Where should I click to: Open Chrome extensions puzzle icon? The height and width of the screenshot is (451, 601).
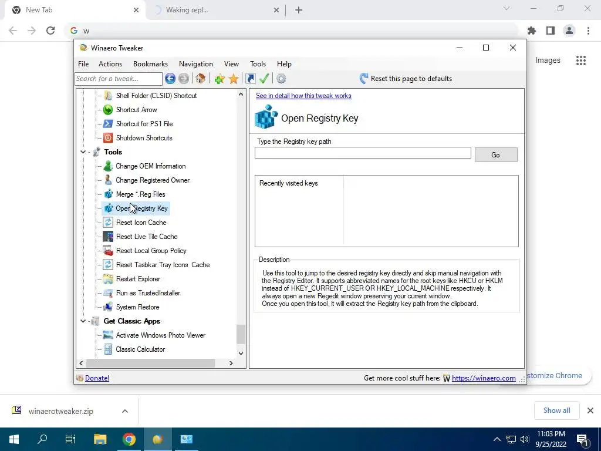[x=532, y=31]
